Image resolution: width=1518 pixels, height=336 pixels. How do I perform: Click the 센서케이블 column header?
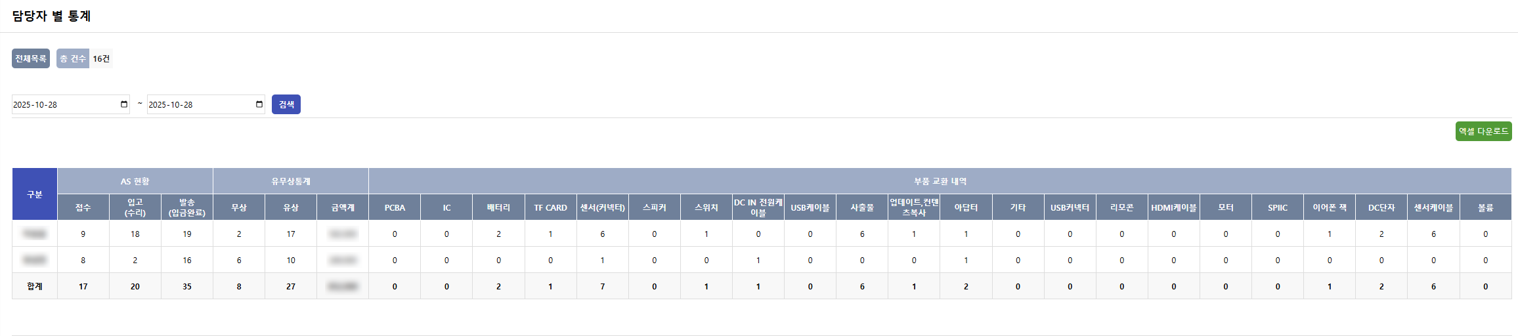point(1433,207)
